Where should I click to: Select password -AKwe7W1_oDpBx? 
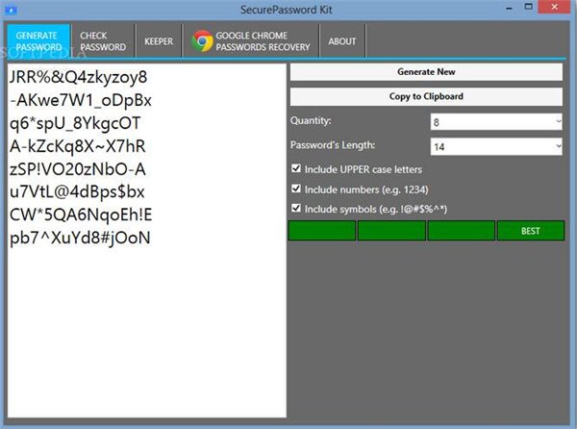tap(81, 100)
